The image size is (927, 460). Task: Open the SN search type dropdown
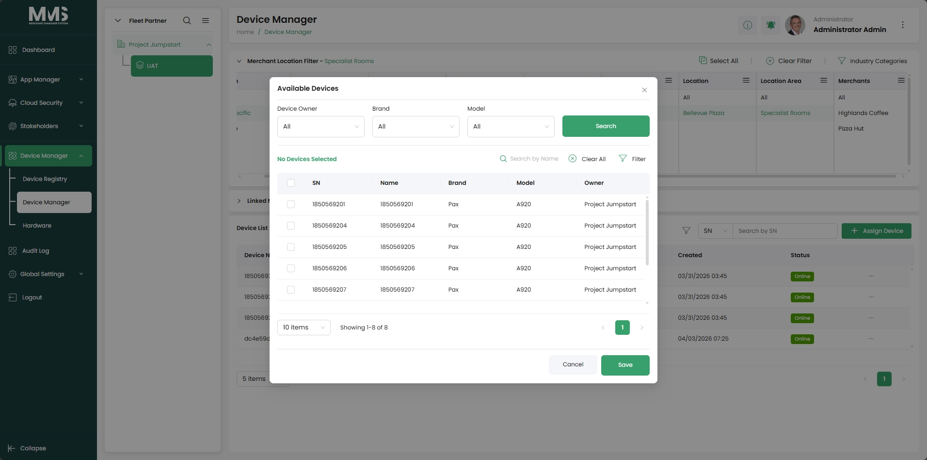(716, 231)
